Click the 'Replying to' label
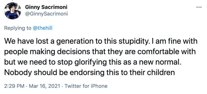This screenshot has width=207, height=94. (x=18, y=28)
